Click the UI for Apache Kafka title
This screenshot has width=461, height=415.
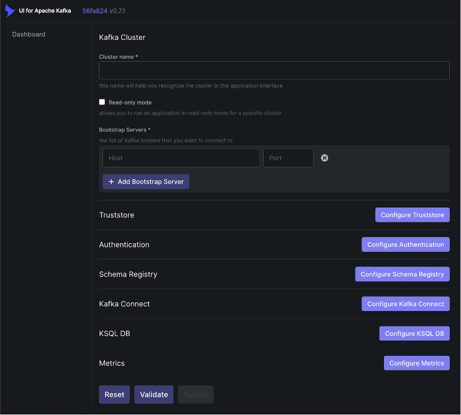[x=45, y=11]
